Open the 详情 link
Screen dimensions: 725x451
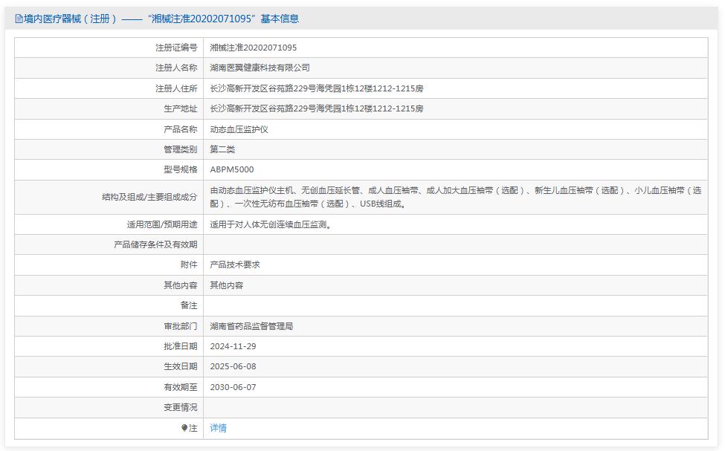click(x=218, y=428)
